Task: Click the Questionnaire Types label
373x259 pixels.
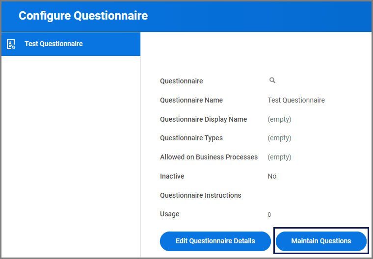Action: click(191, 138)
